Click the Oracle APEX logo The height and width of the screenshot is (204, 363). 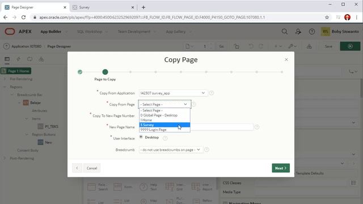click(18, 32)
